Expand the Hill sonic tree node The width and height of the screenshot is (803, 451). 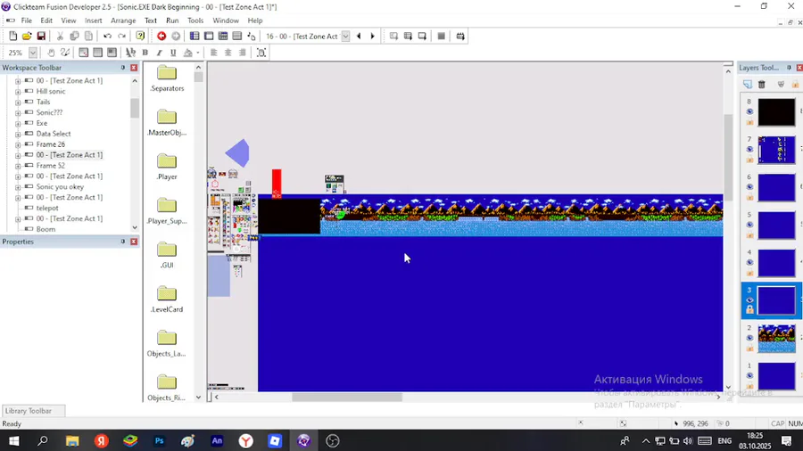click(18, 92)
